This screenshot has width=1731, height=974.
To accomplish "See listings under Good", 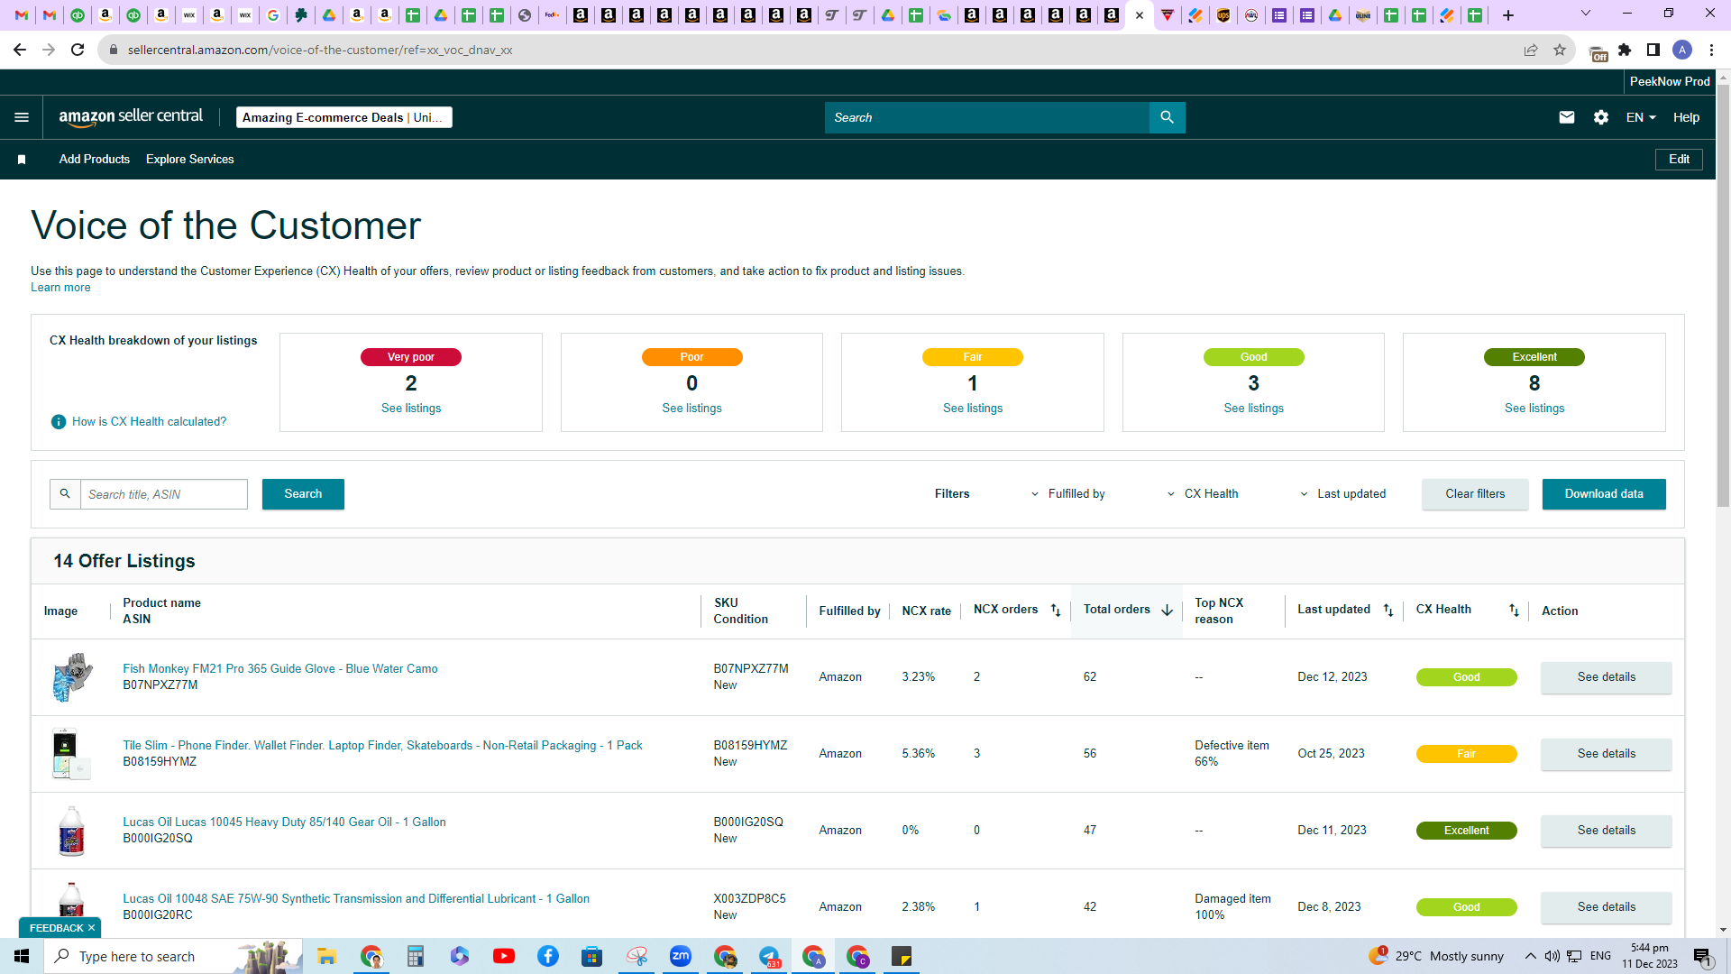I will point(1253,409).
